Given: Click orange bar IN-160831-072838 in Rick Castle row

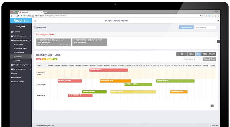Looking at the screenshot, I should coord(179,92).
